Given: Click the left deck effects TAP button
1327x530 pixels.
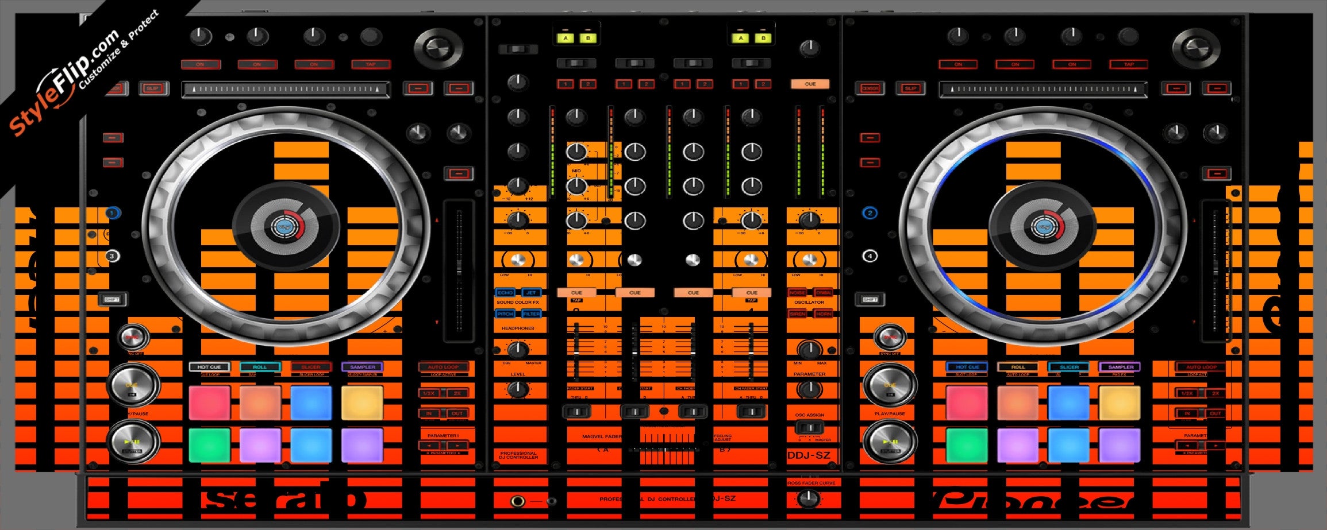Looking at the screenshot, I should pos(371,64).
